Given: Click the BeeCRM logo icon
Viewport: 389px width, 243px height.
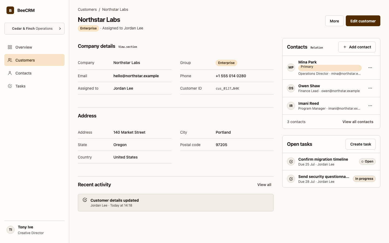Looking at the screenshot, I should 10,10.
